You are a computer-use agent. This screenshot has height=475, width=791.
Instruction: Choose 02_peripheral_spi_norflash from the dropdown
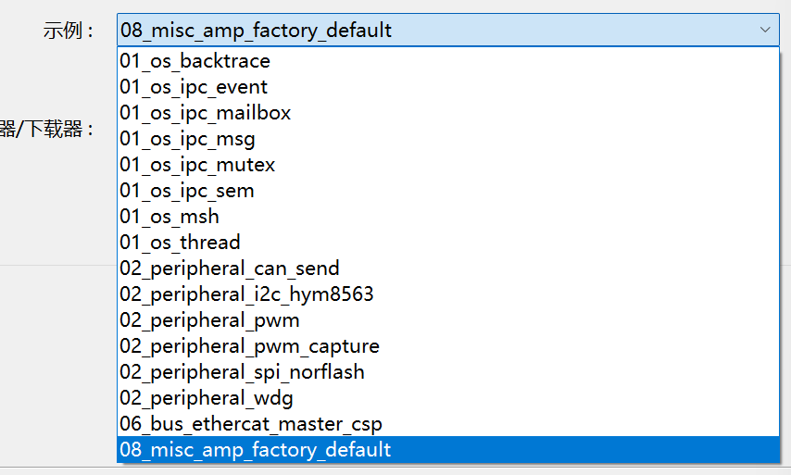click(242, 372)
